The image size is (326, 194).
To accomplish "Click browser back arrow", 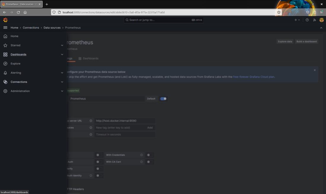I will coord(4,12).
